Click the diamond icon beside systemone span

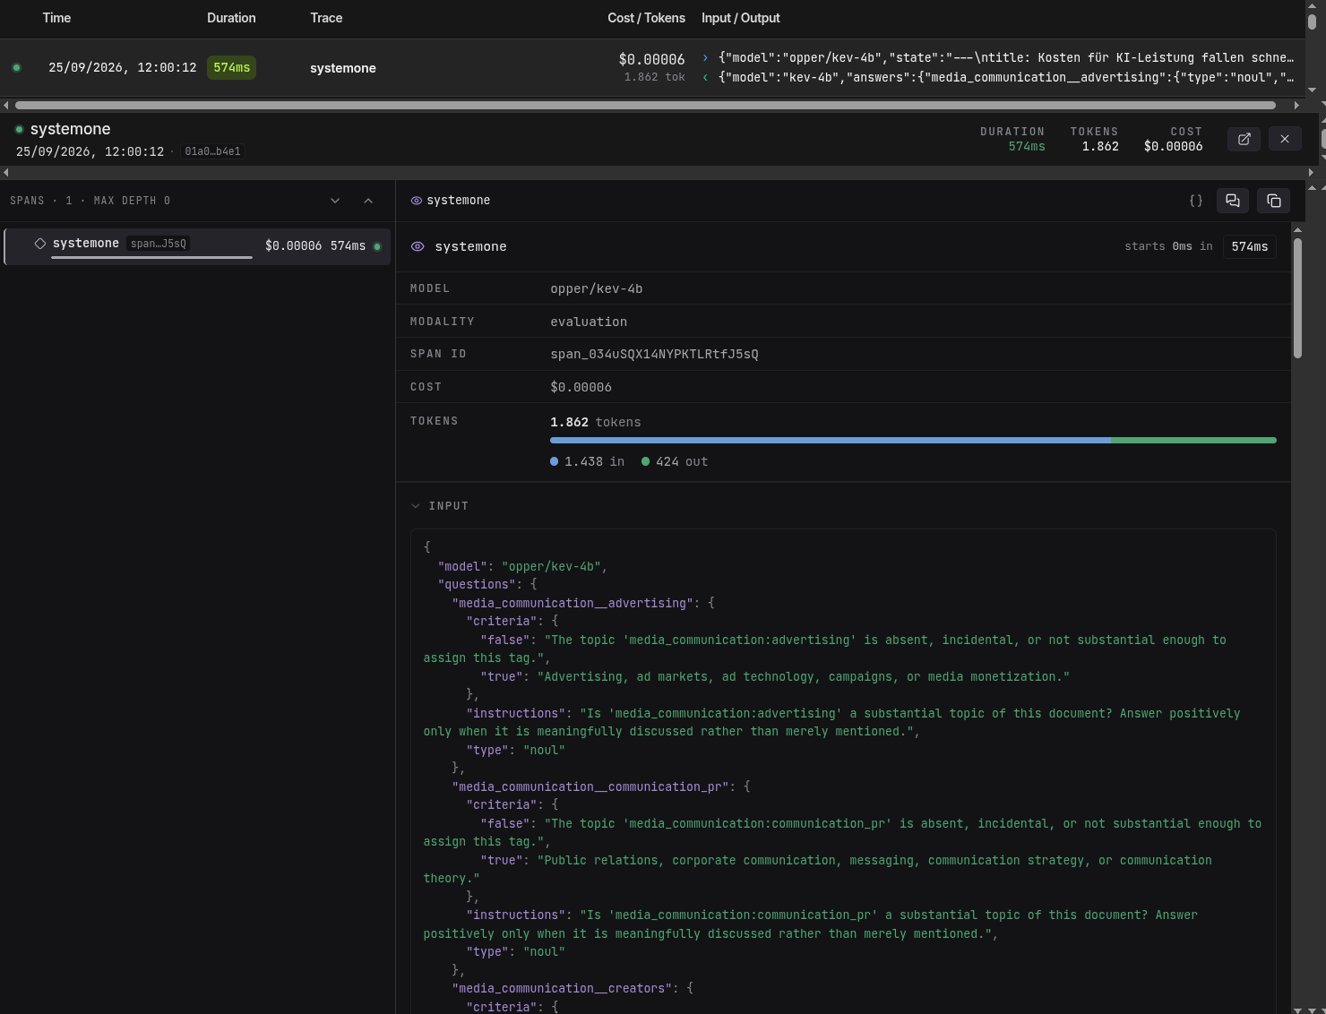pyautogui.click(x=40, y=244)
